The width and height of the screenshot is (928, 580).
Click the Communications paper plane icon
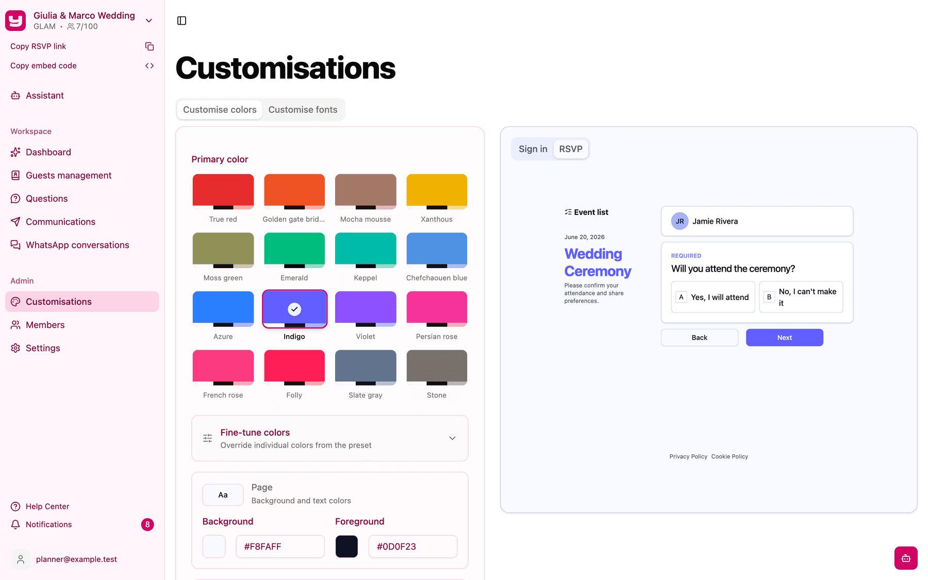[x=15, y=222]
